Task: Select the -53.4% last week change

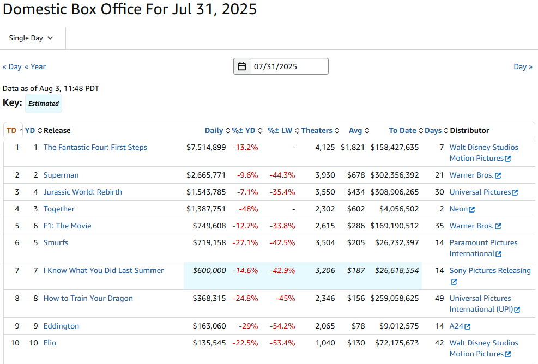Action: [x=282, y=343]
